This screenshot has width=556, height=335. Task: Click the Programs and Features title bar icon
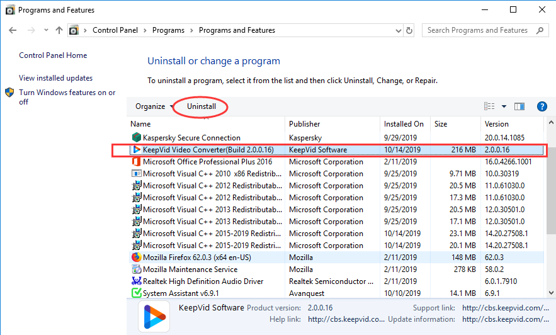tap(10, 10)
